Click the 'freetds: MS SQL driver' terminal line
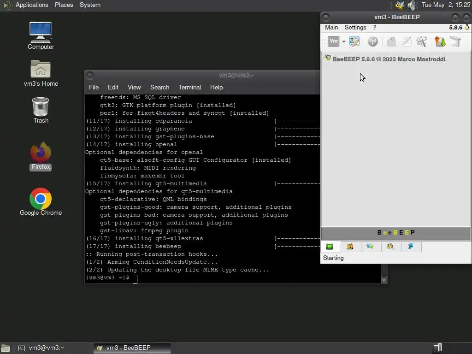 pyautogui.click(x=141, y=97)
